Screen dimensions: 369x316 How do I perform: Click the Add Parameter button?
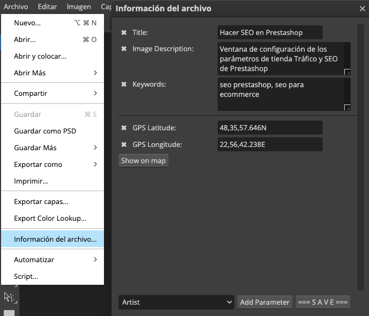264,302
